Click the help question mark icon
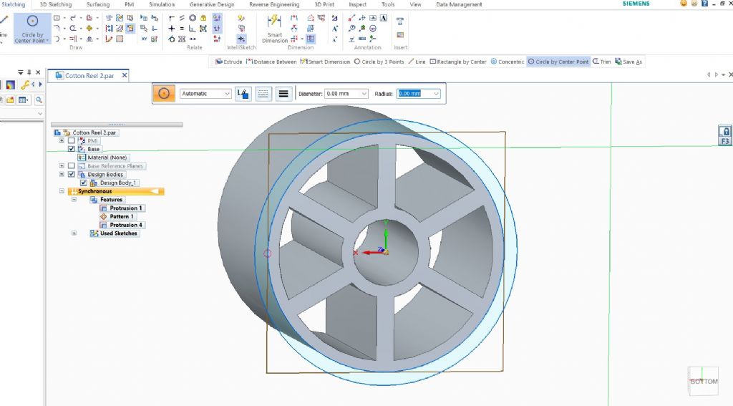The width and height of the screenshot is (733, 406). point(705,4)
